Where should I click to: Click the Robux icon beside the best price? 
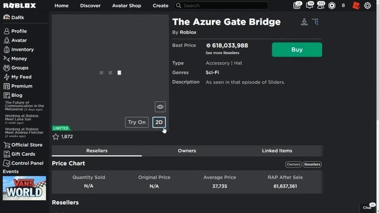point(208,46)
